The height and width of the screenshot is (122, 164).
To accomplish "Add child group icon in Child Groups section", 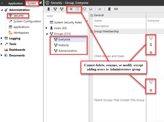I will click(x=151, y=38).
